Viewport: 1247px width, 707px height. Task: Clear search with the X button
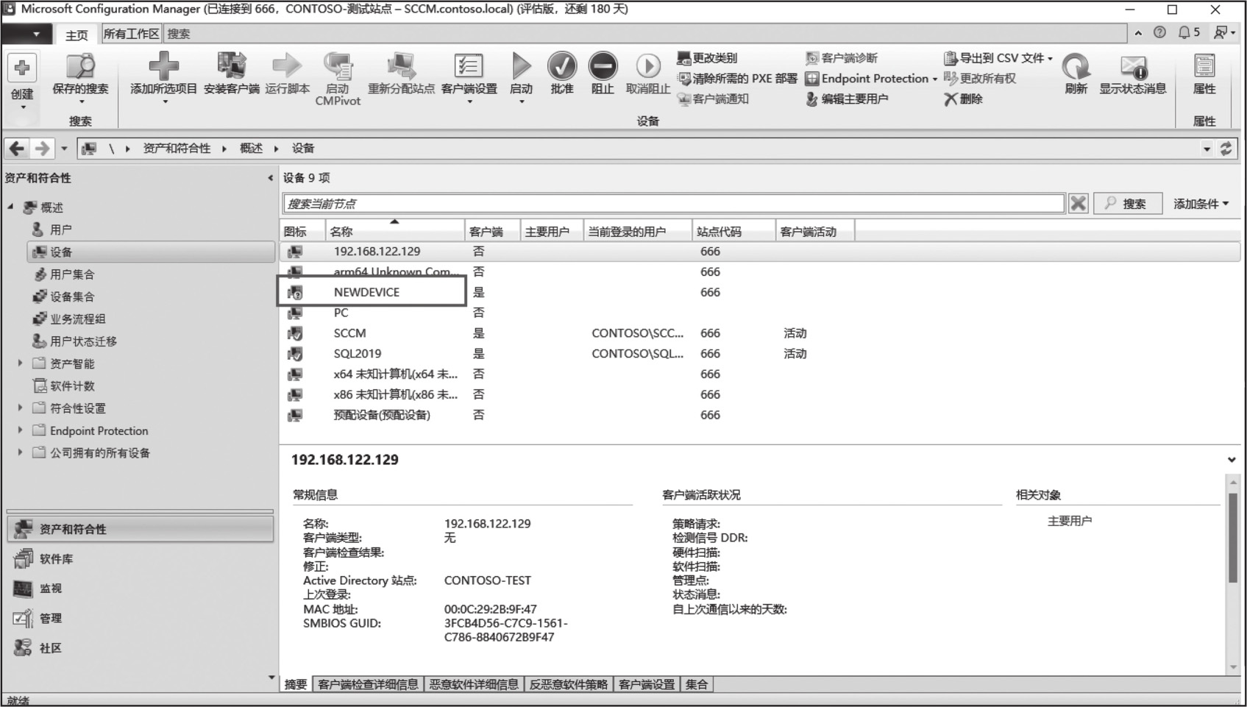click(1078, 204)
